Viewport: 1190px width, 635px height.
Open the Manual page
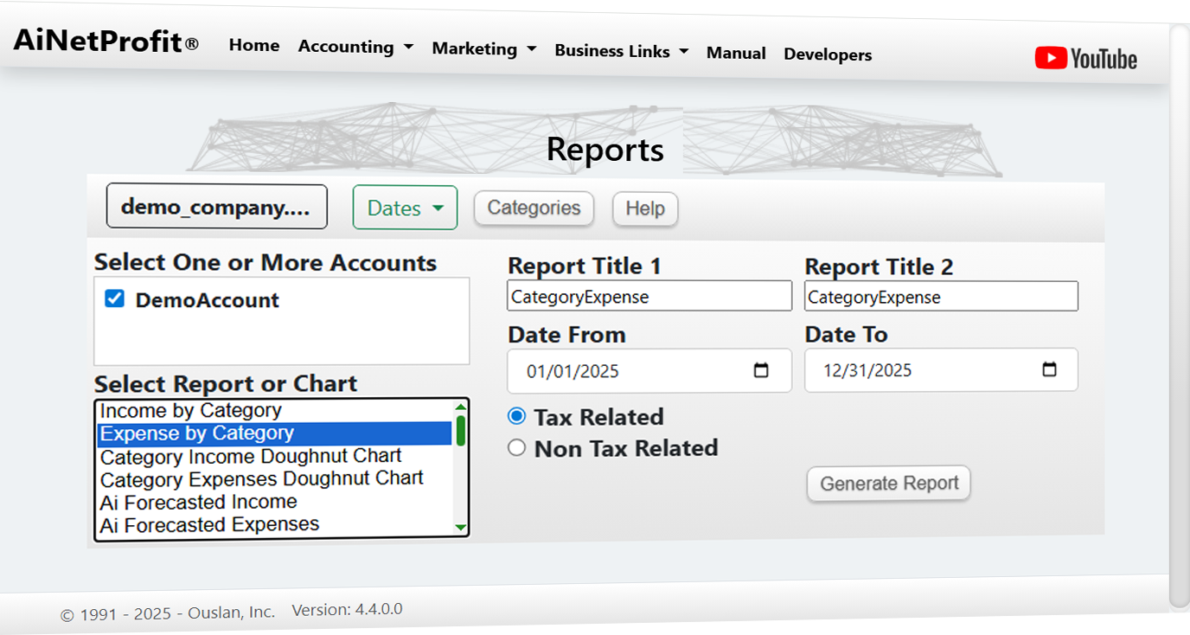736,53
